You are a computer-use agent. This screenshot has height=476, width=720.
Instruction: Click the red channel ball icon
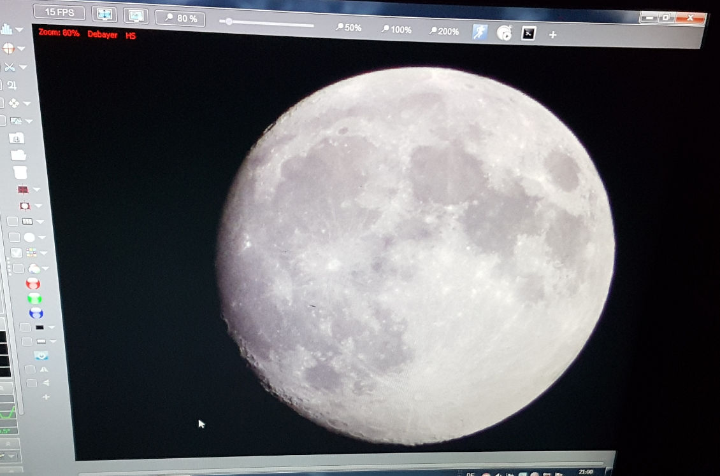click(33, 284)
